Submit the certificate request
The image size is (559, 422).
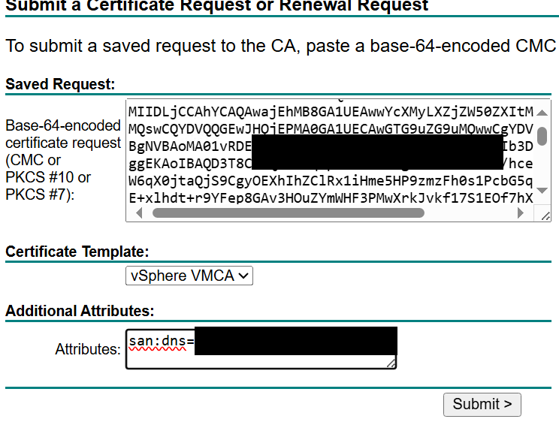[482, 405]
